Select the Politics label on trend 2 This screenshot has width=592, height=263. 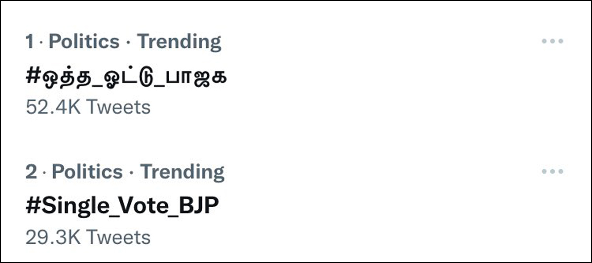(87, 172)
